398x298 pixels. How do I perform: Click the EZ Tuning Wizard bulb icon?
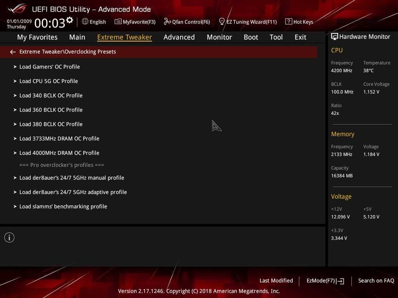[x=222, y=22]
